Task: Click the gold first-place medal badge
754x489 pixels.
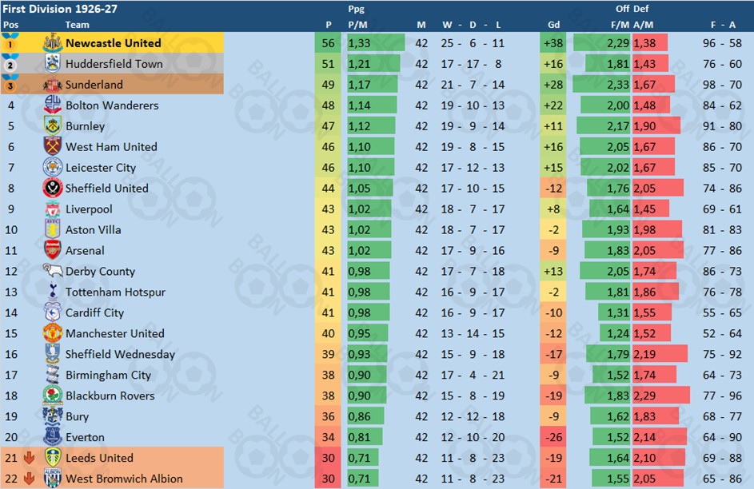Action: pos(10,42)
